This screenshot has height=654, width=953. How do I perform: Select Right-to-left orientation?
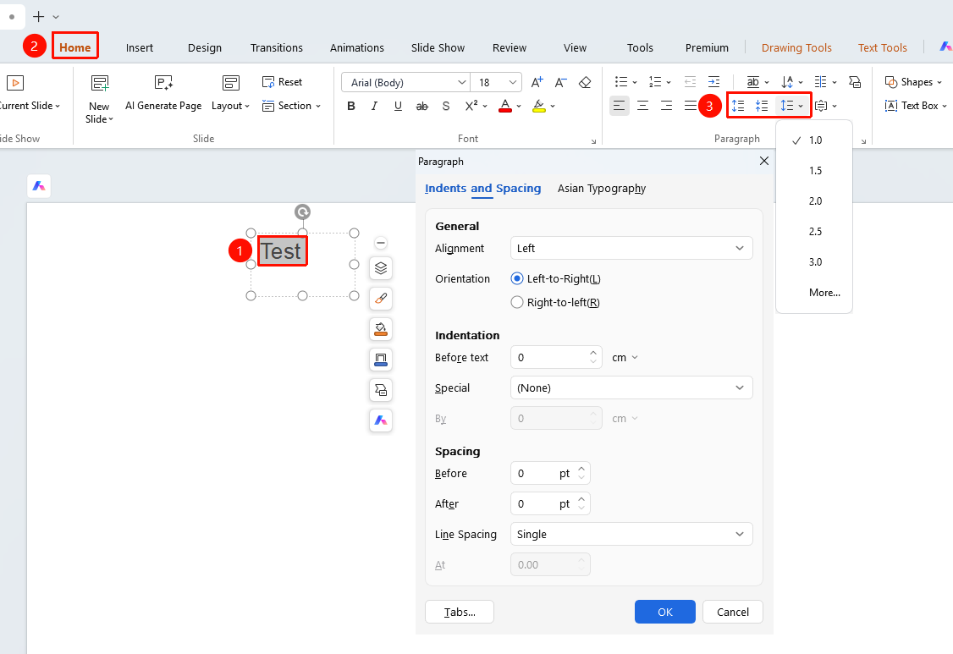517,302
